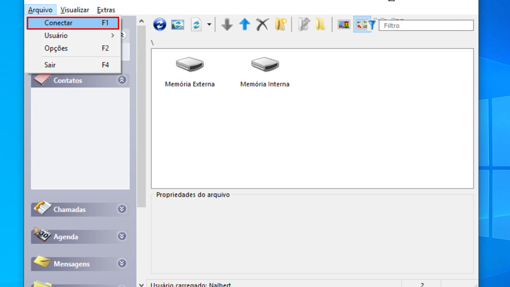Open the dropdown arrow beside refresh document icon
Image resolution: width=510 pixels, height=287 pixels.
[209, 25]
